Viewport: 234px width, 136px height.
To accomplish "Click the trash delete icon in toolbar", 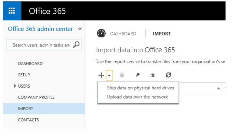I will pyautogui.click(x=122, y=76).
